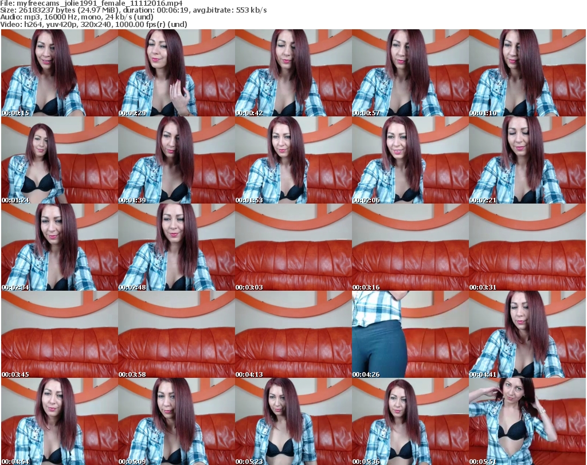
Task: Select the thumbnail stamped 00:00:29
Action: (177, 73)
